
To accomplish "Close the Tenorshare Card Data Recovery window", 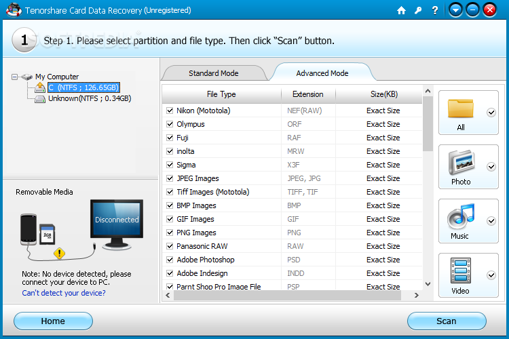I will click(490, 10).
